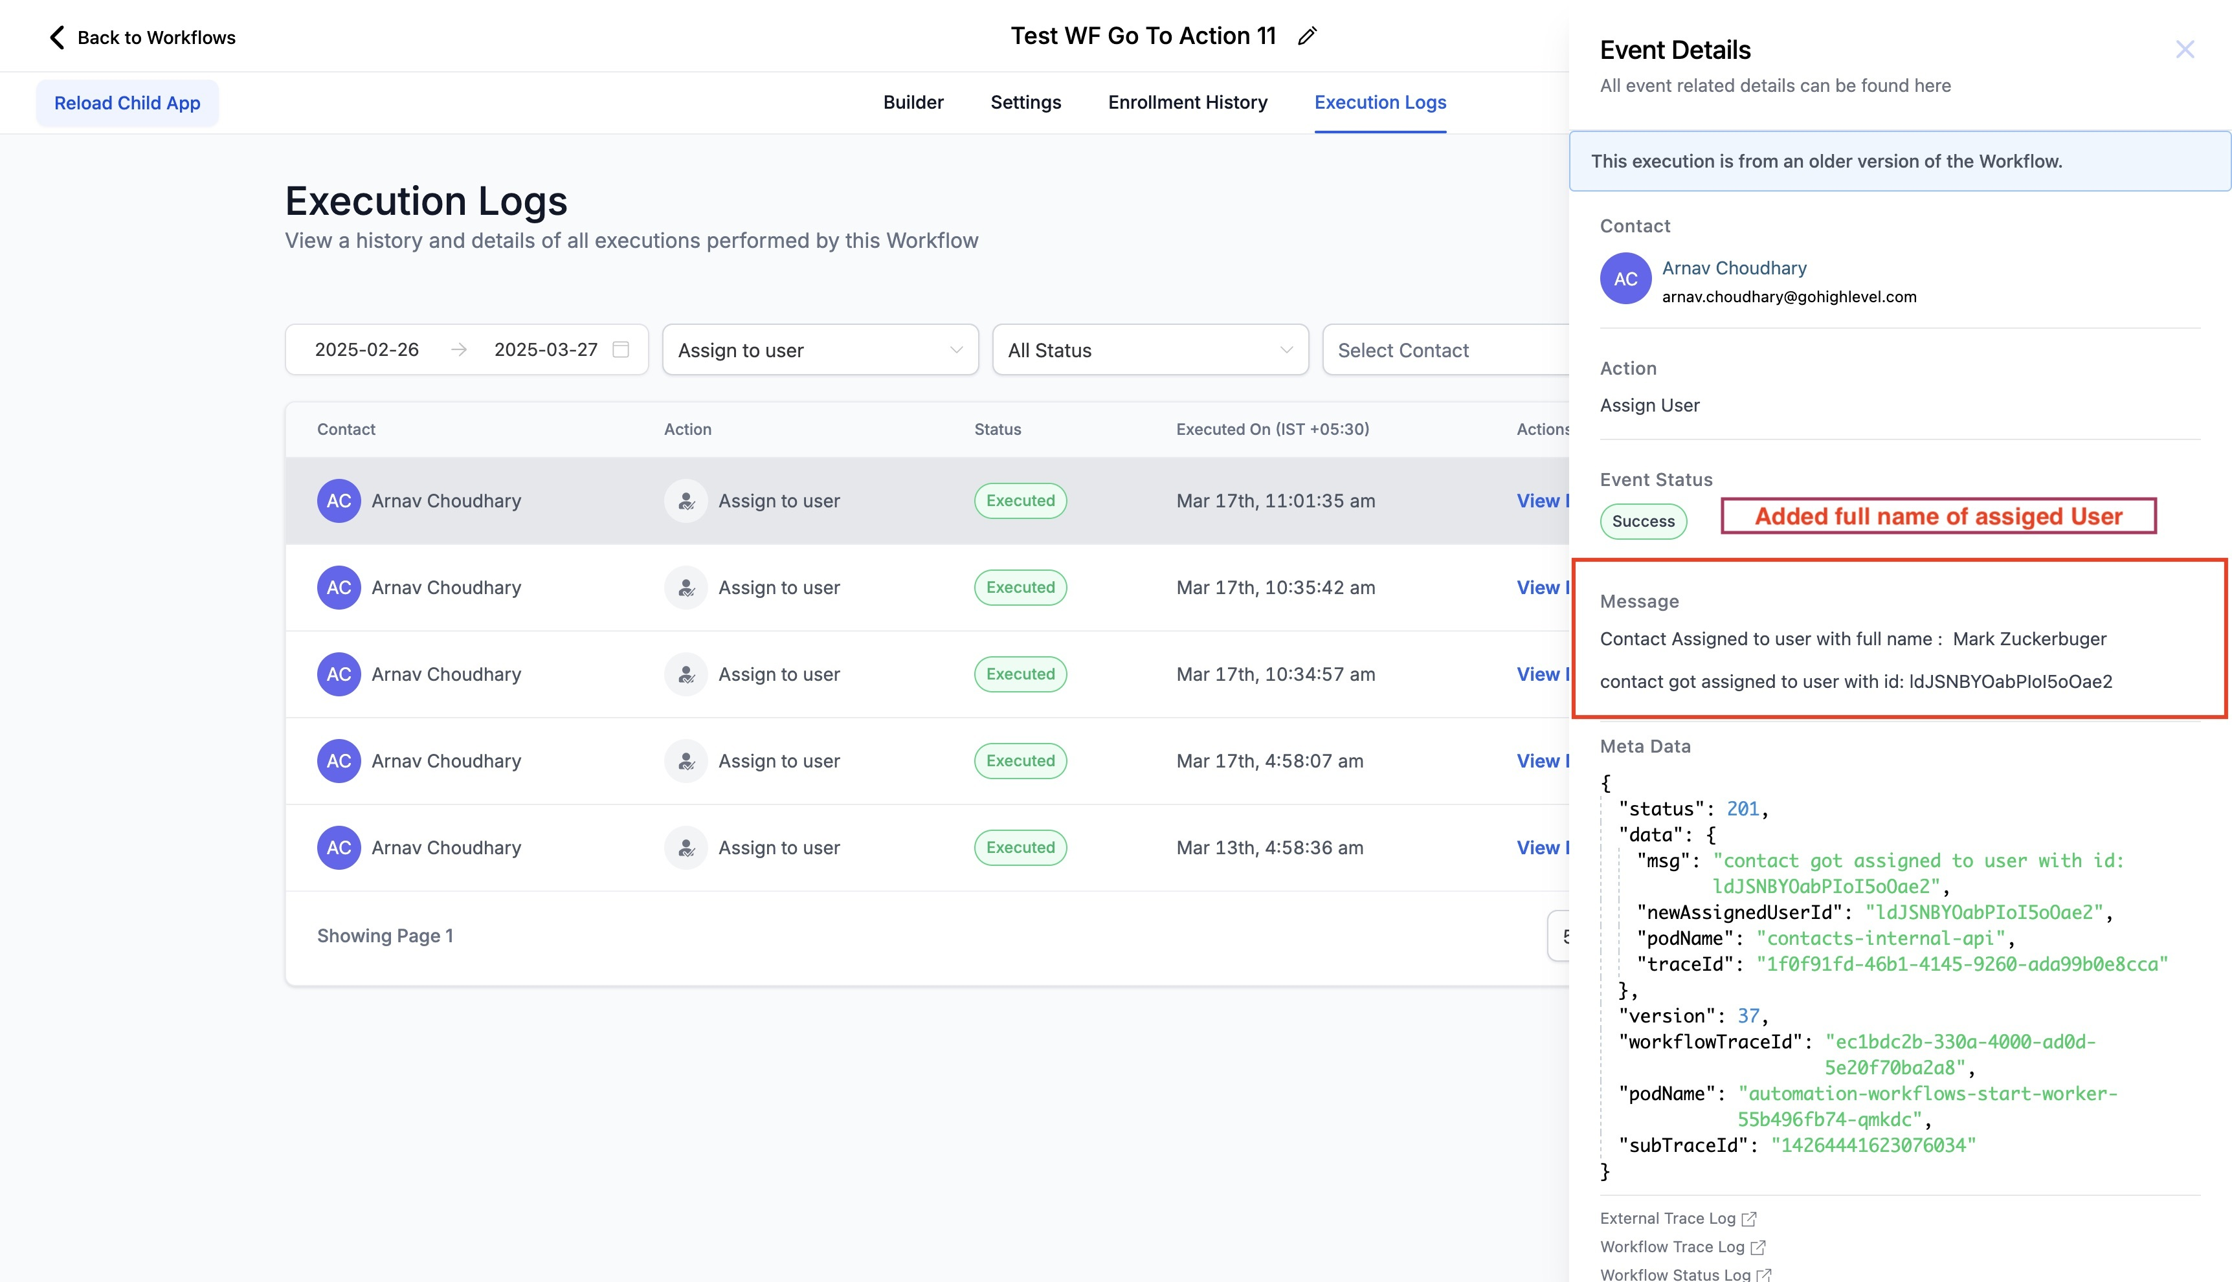The width and height of the screenshot is (2232, 1282).
Task: Click the back arrow chevron icon
Action: point(57,37)
